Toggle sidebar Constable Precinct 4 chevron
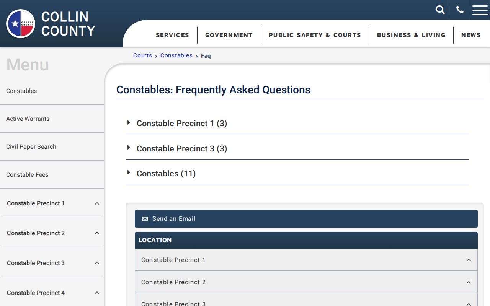The width and height of the screenshot is (490, 306). [97, 293]
